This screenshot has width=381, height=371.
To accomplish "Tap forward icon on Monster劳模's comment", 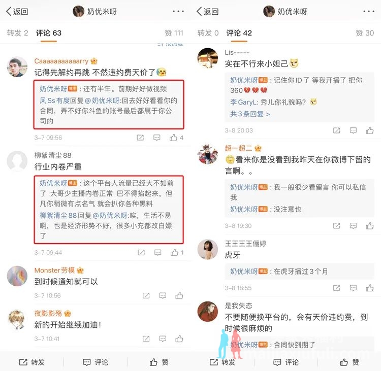I will 146,295.
